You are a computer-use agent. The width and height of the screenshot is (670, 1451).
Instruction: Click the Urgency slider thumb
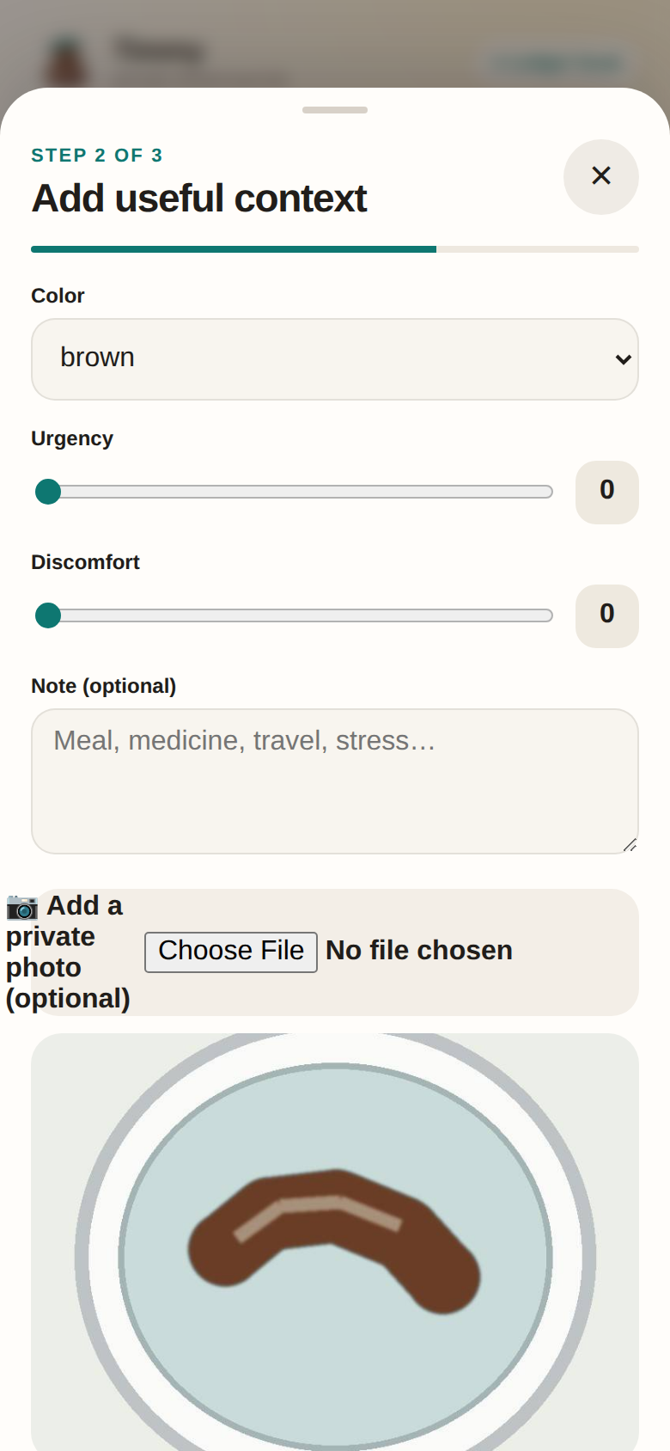48,492
